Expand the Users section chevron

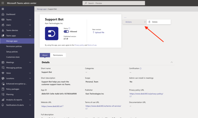[30, 25]
